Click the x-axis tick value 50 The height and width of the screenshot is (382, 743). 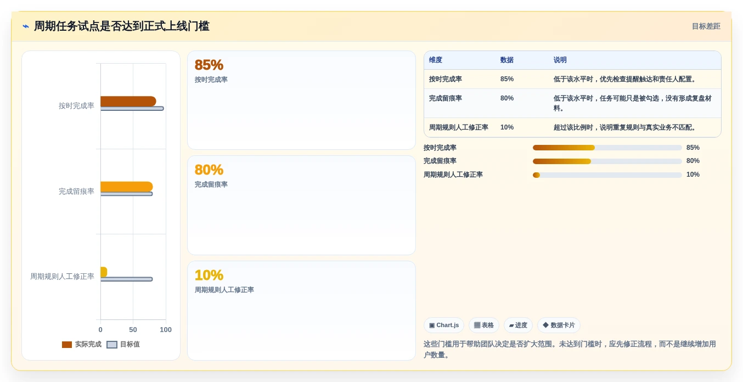pyautogui.click(x=133, y=330)
